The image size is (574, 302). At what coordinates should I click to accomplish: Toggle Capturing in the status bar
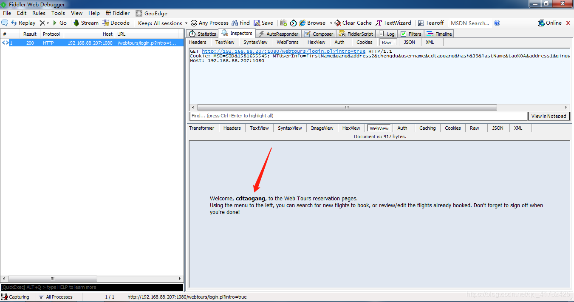click(x=15, y=297)
